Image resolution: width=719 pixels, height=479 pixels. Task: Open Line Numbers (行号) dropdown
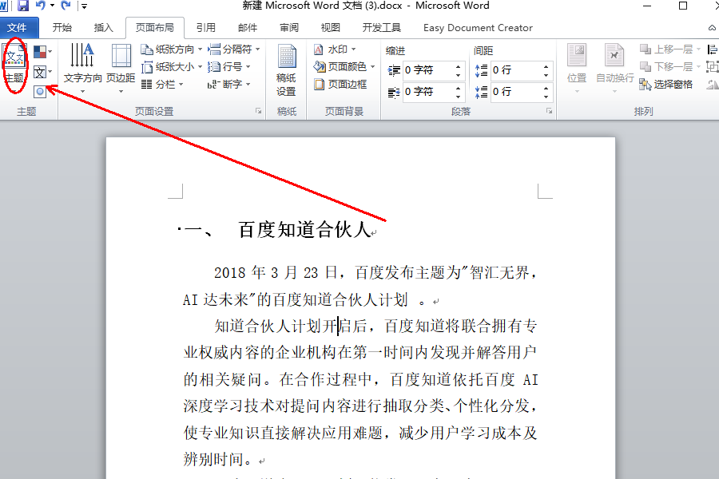(x=228, y=67)
